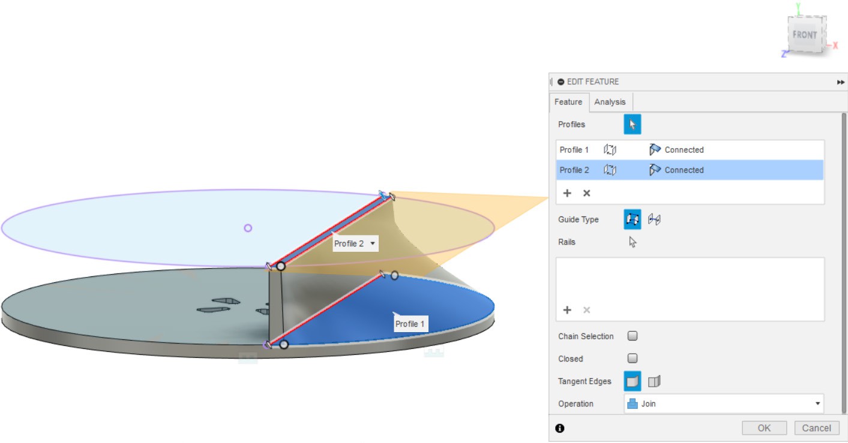The width and height of the screenshot is (848, 443).
Task: Click the Cancel button
Action: tap(816, 428)
